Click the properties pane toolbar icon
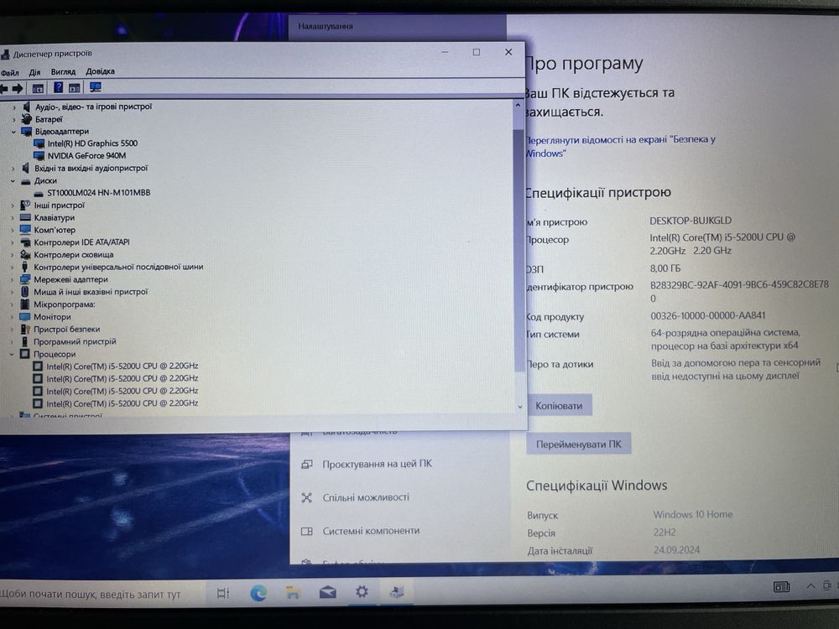Screen dimensions: 839x629 [75, 88]
